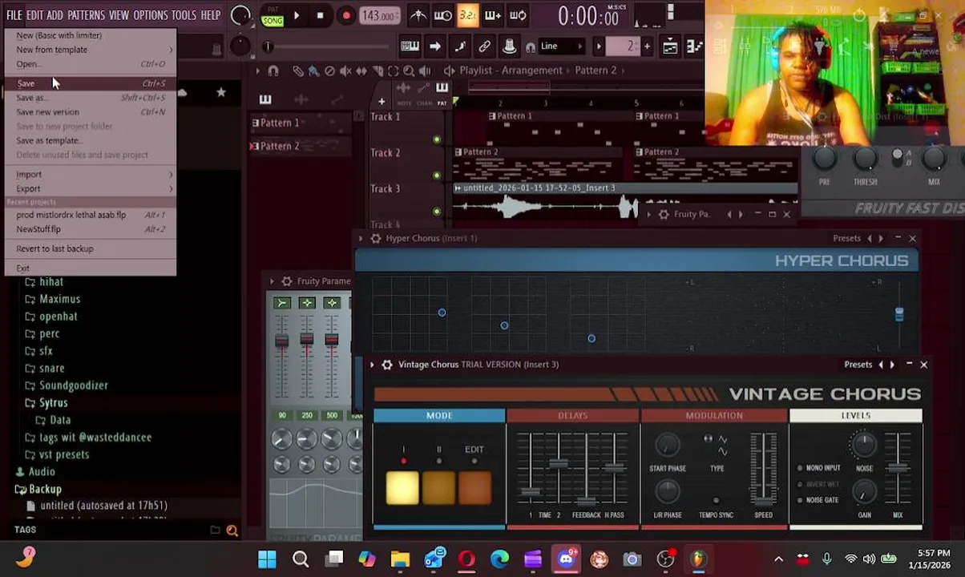The width and height of the screenshot is (965, 577).
Task: Open recent project prod mistlordrx lethal asab.flp
Action: click(x=91, y=215)
